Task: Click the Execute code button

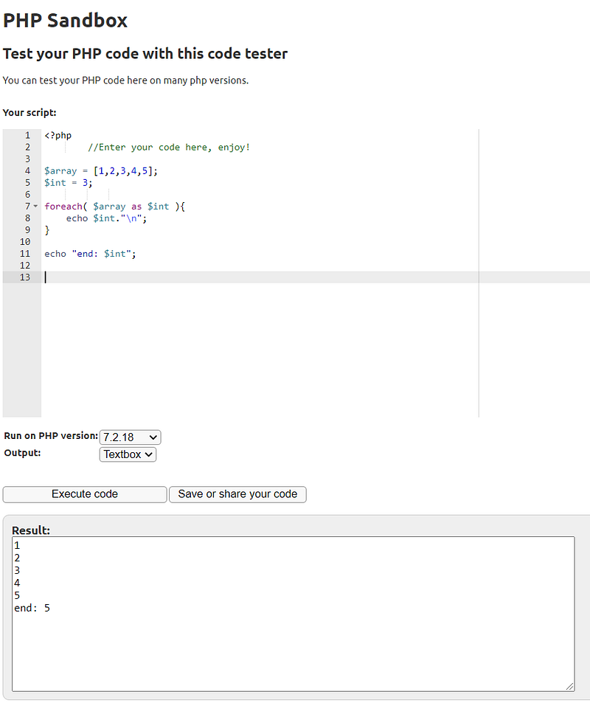Action: point(85,494)
